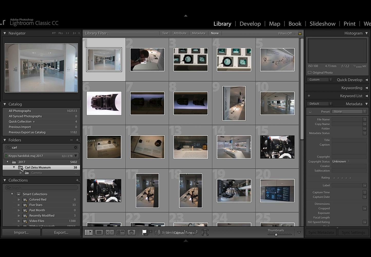
Task: Open the Default metadata view dropdown
Action: [x=320, y=104]
